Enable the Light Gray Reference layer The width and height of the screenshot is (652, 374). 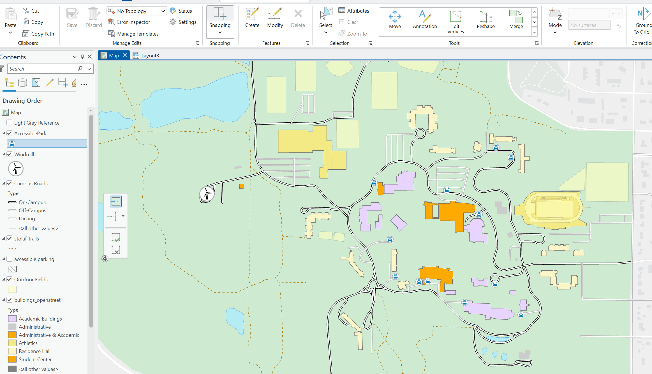point(10,123)
